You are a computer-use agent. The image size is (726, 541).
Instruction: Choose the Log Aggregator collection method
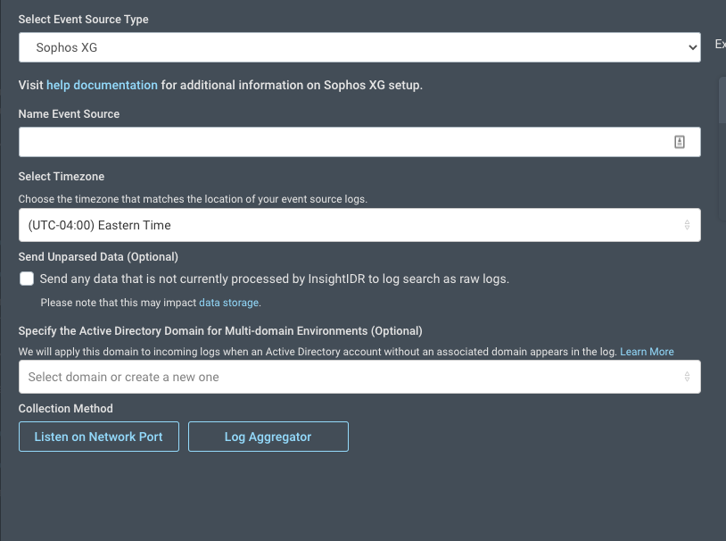click(268, 437)
